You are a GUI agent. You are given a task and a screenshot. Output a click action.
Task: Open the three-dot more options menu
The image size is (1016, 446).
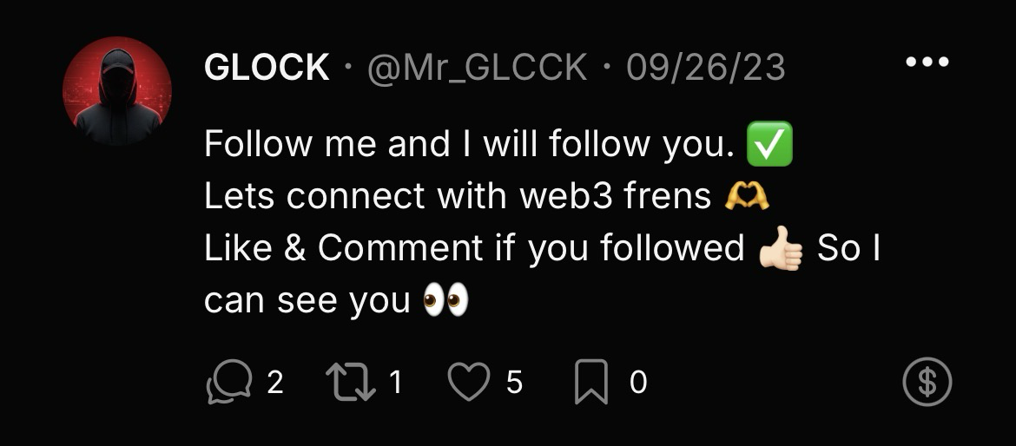tap(927, 62)
